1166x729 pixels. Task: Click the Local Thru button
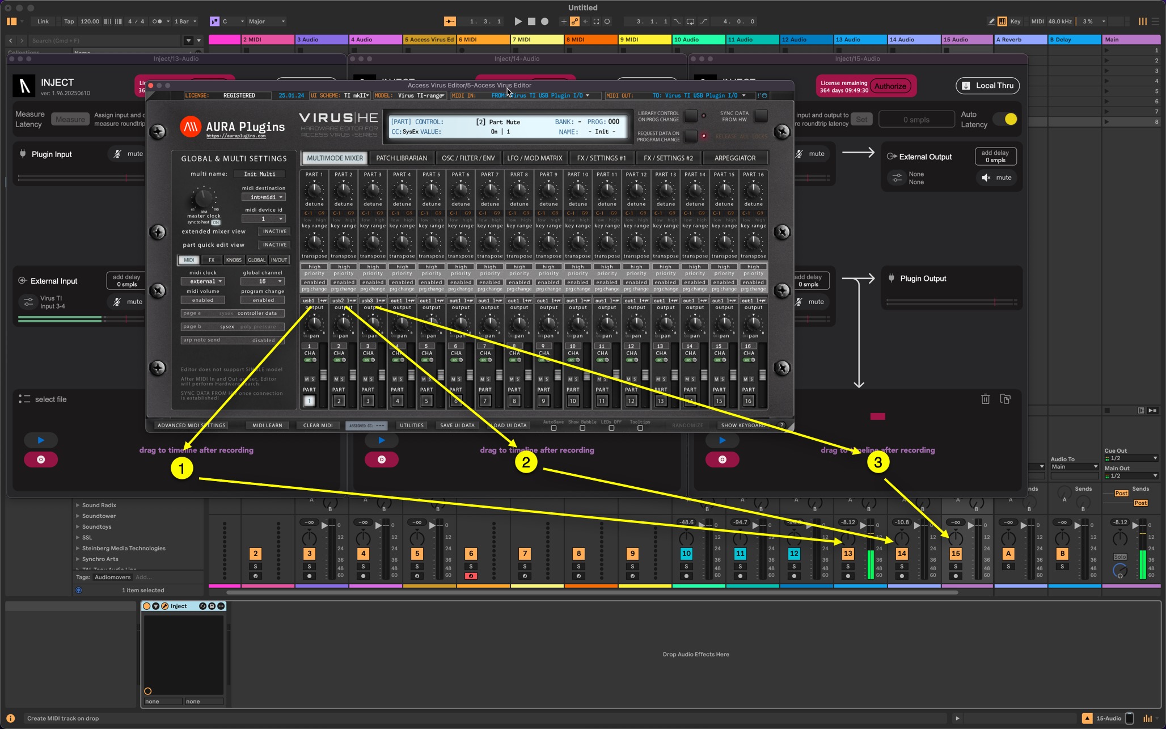pyautogui.click(x=987, y=86)
